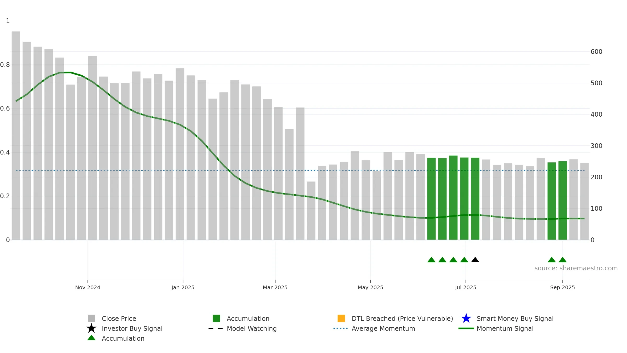Click the '0.8' left axis value
The image size is (627, 353).
[5, 65]
